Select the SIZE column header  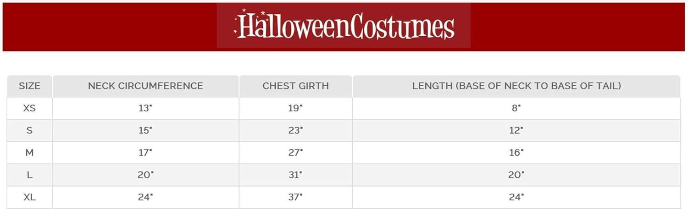(29, 86)
